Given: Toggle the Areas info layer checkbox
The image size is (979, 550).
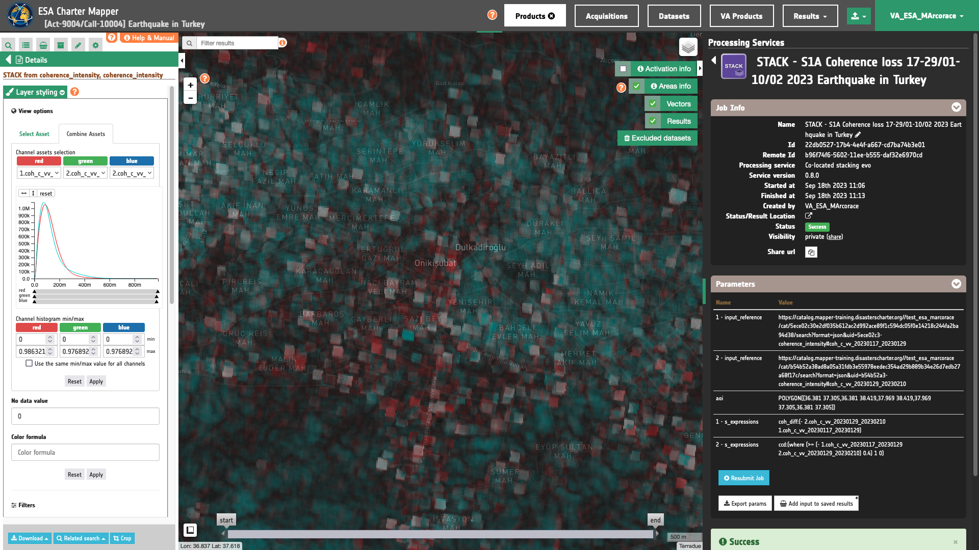Looking at the screenshot, I should coord(637,86).
